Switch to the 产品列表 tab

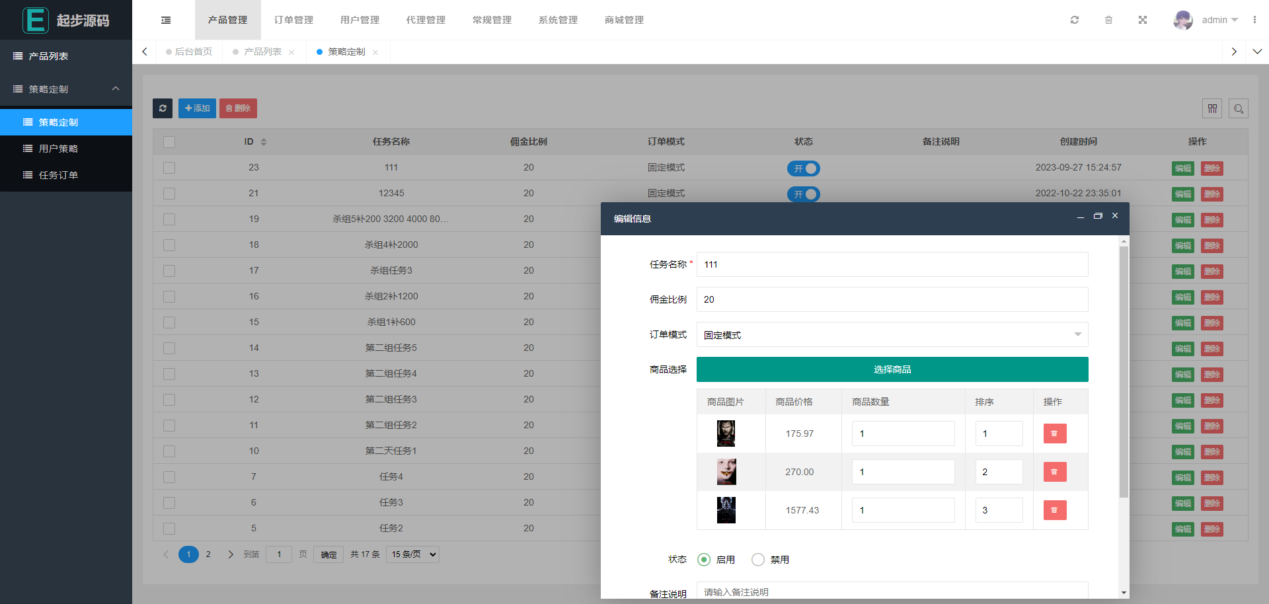(x=262, y=52)
